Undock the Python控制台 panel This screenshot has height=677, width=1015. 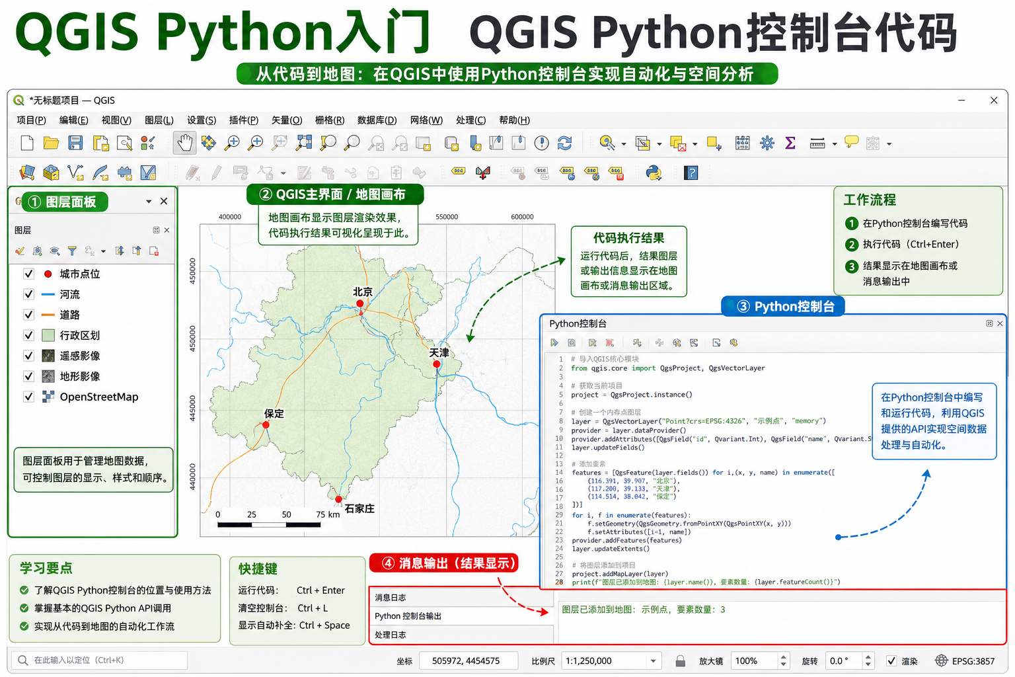click(989, 323)
